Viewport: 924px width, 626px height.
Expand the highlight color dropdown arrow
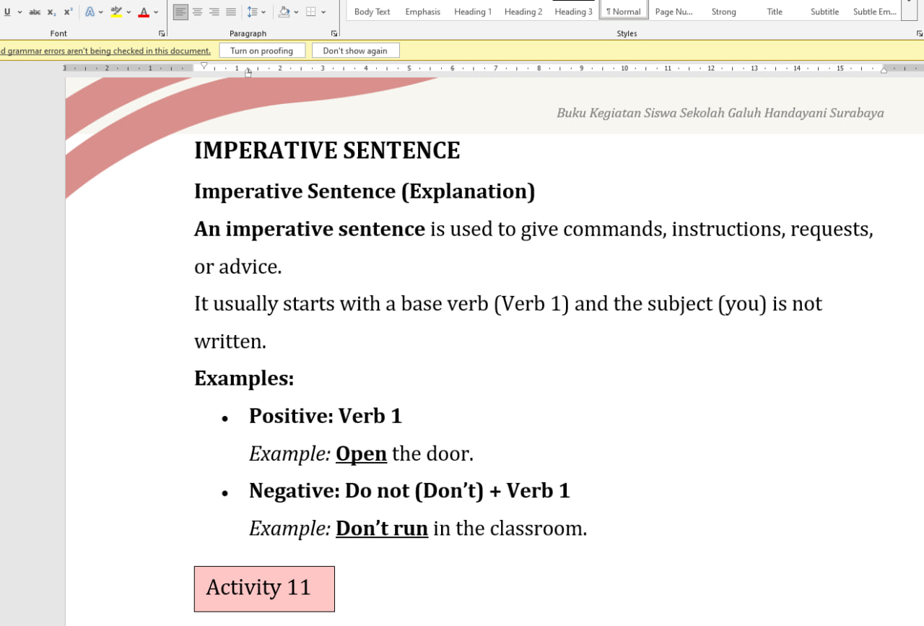[x=128, y=12]
